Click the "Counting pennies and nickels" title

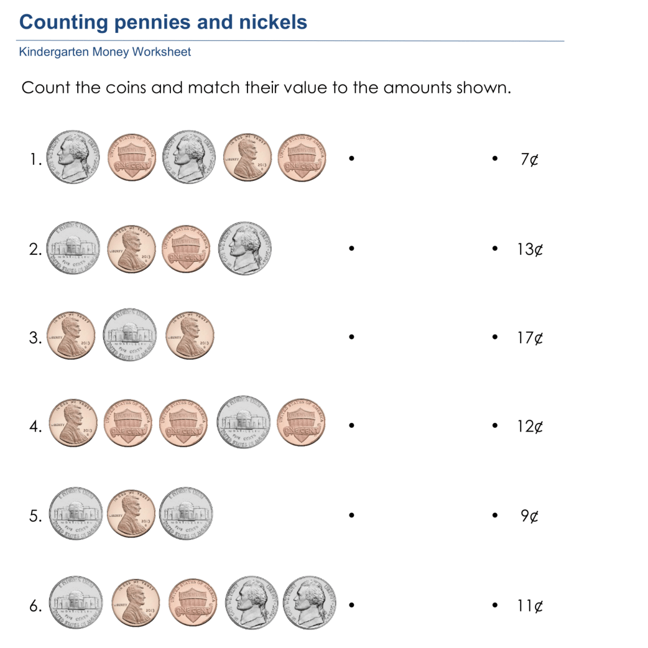point(163,22)
